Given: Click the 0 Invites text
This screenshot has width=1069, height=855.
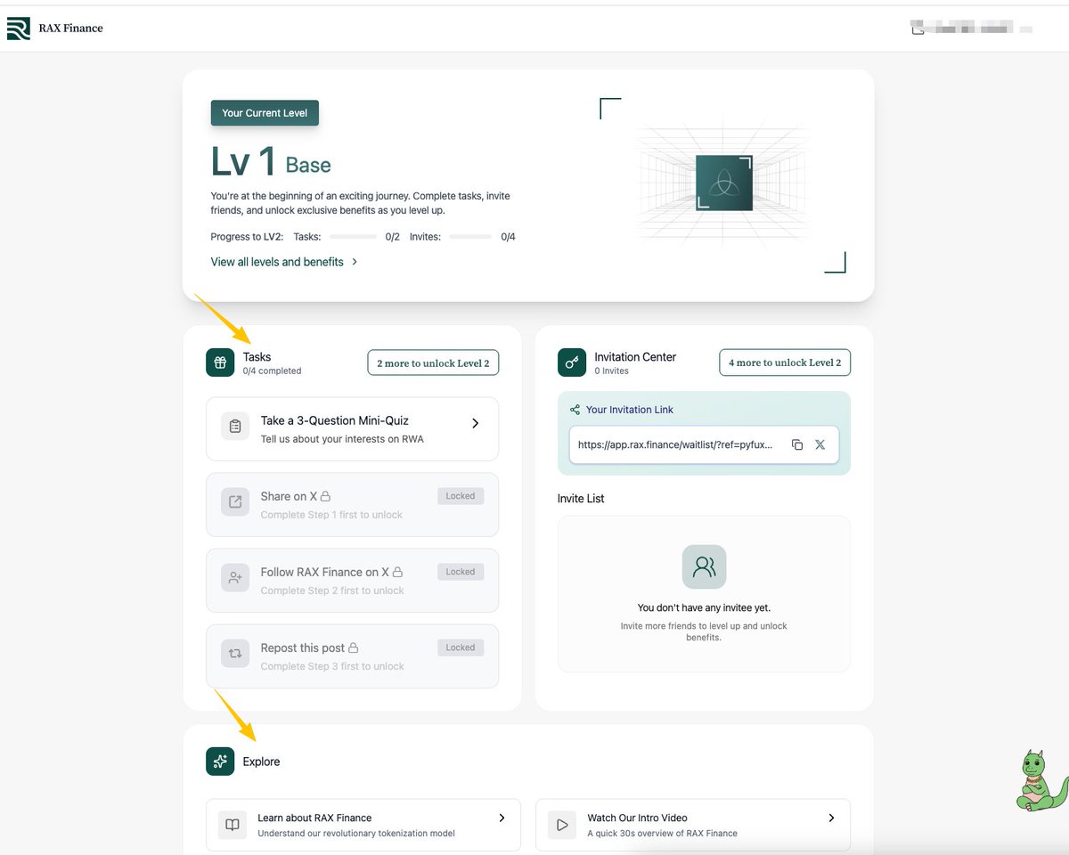Looking at the screenshot, I should (x=611, y=370).
